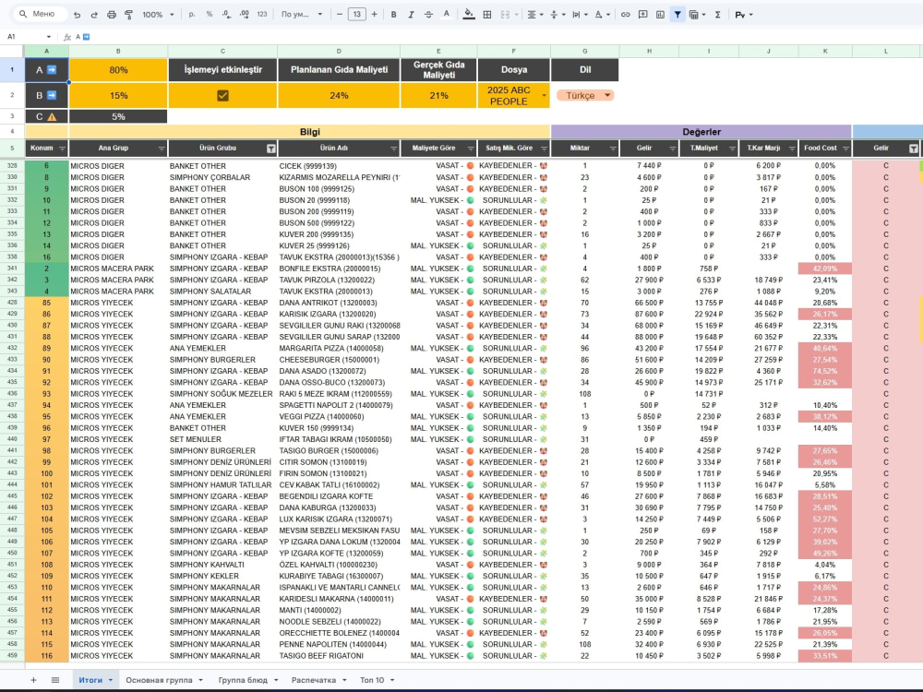Image resolution: width=923 pixels, height=692 pixels.
Task: Open the T.Maliyet column filter
Action: tap(732, 149)
